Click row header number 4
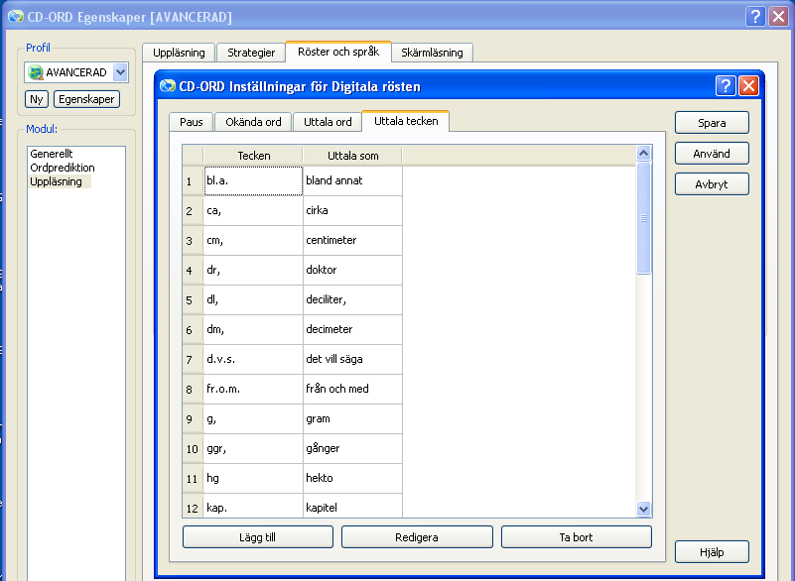 click(x=193, y=270)
